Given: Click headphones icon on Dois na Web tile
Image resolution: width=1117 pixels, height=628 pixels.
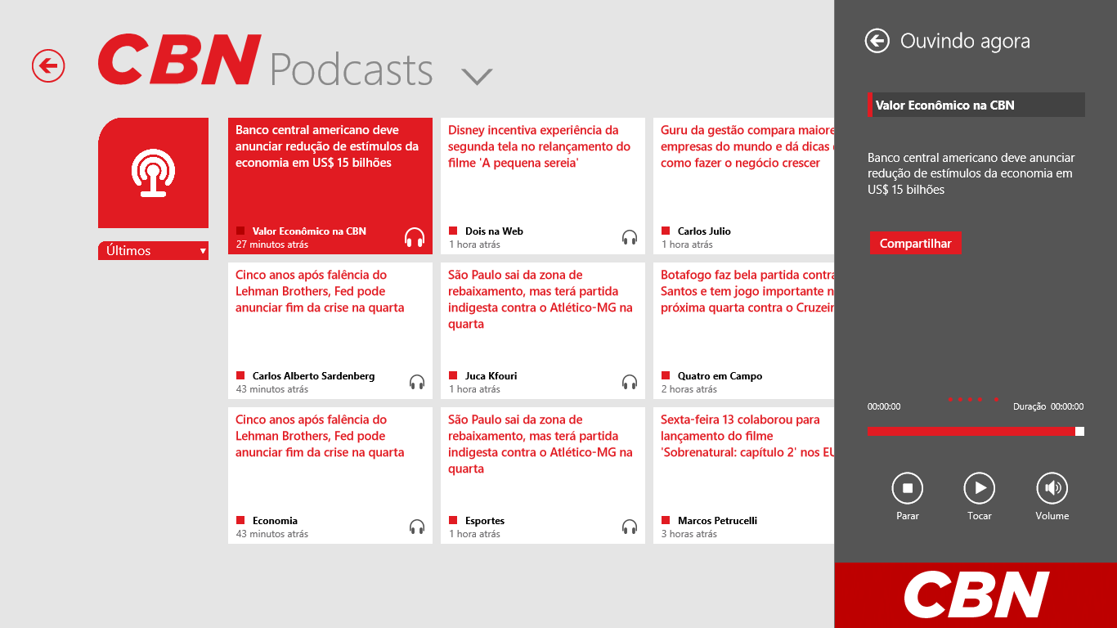Looking at the screenshot, I should (x=629, y=237).
